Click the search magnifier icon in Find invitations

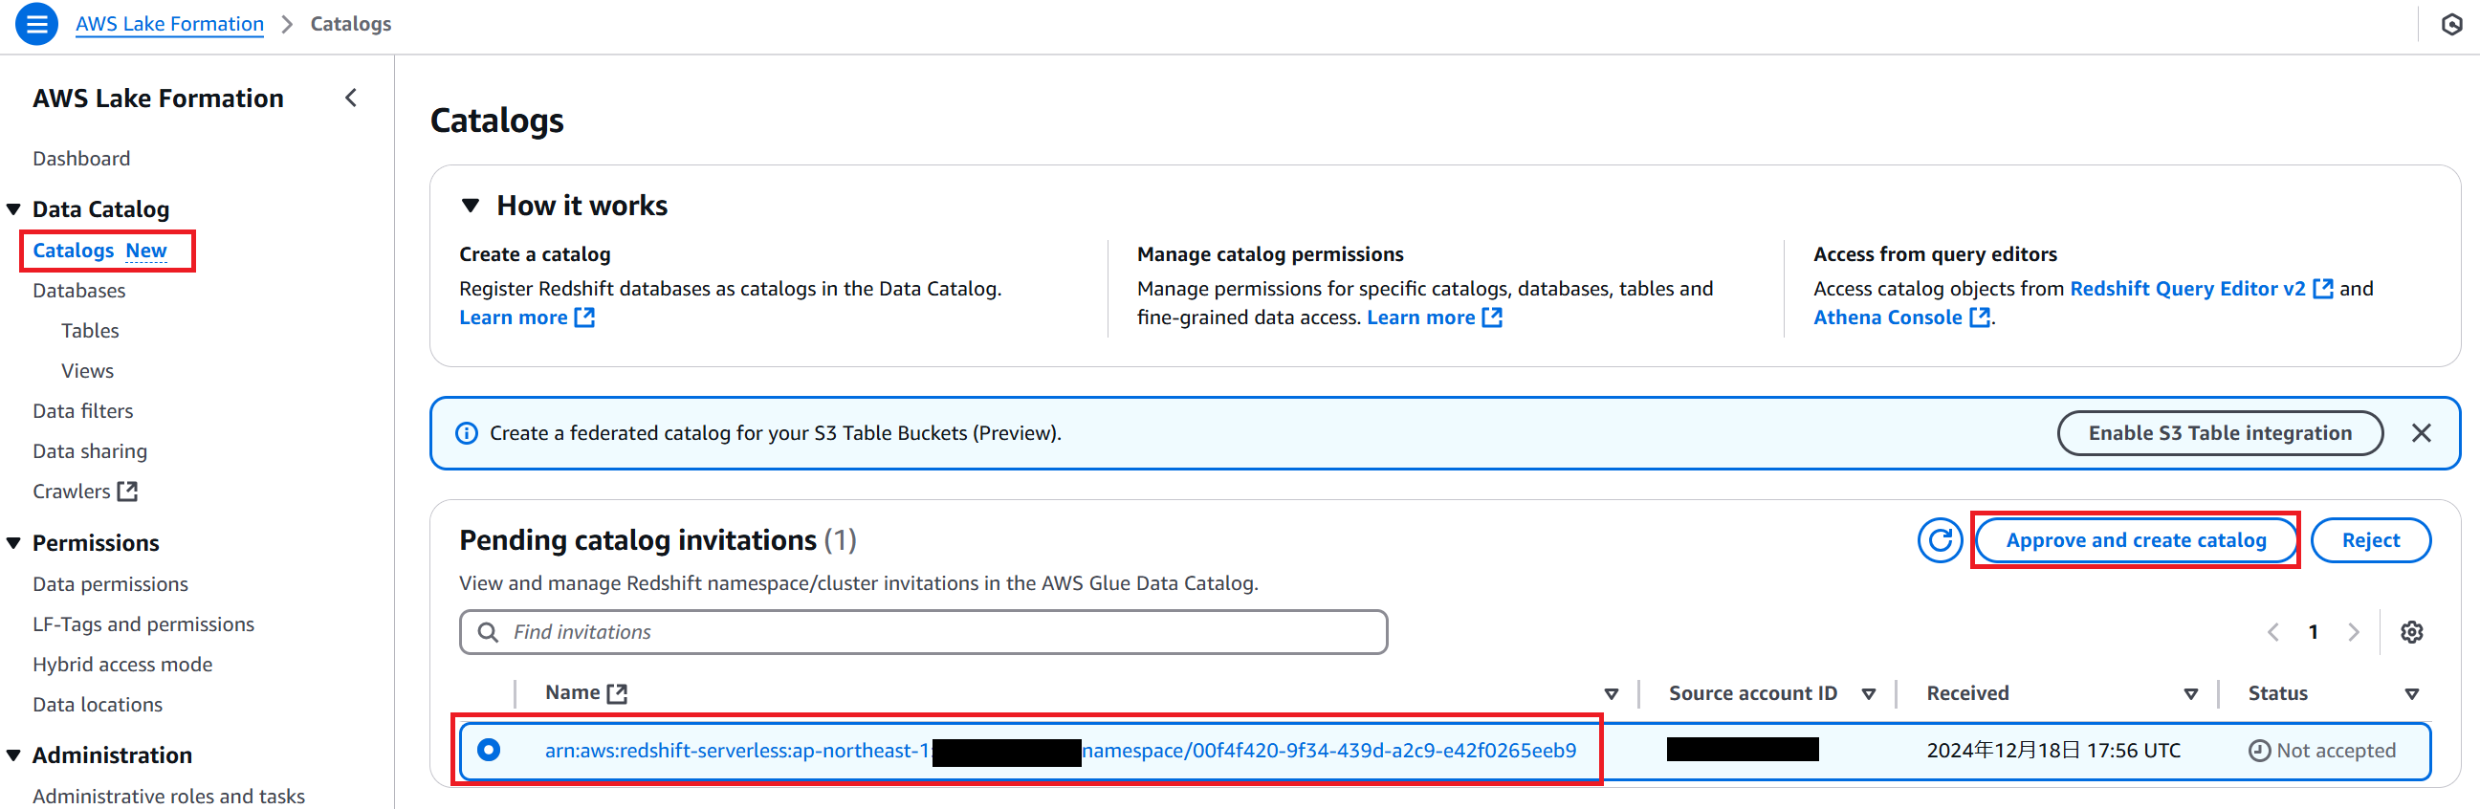click(x=488, y=632)
